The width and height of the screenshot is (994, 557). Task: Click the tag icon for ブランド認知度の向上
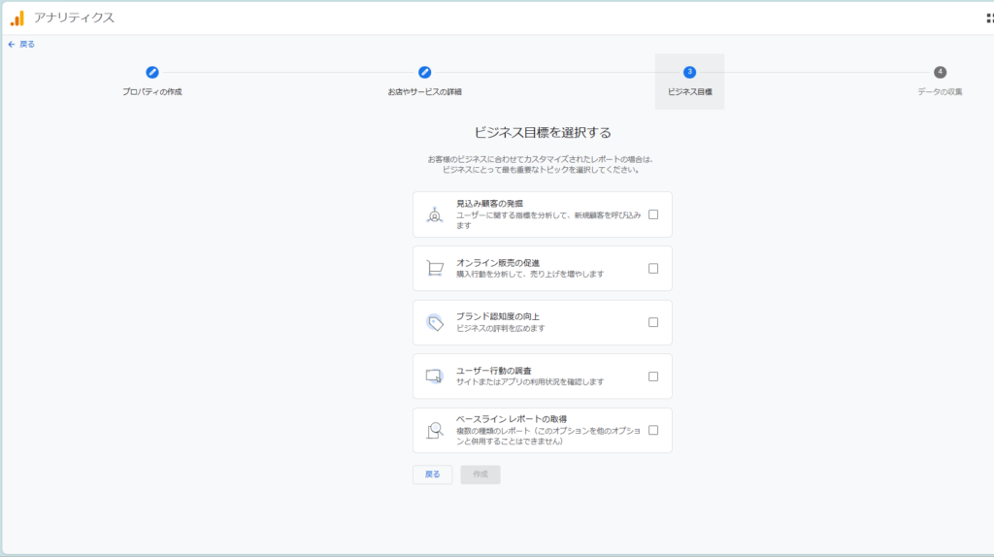tap(435, 323)
